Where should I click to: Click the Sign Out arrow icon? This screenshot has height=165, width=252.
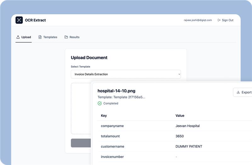tap(219, 20)
